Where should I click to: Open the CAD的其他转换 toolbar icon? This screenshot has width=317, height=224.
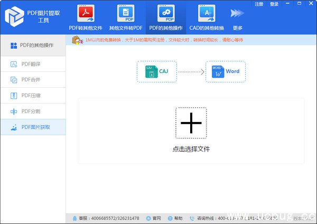click(207, 13)
